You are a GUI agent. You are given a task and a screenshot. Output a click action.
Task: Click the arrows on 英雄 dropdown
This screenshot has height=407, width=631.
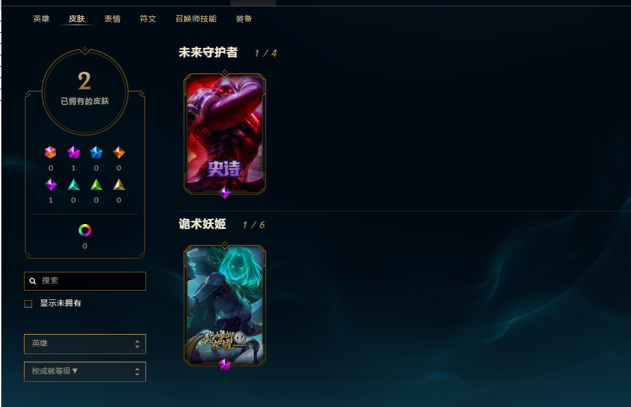[137, 344]
